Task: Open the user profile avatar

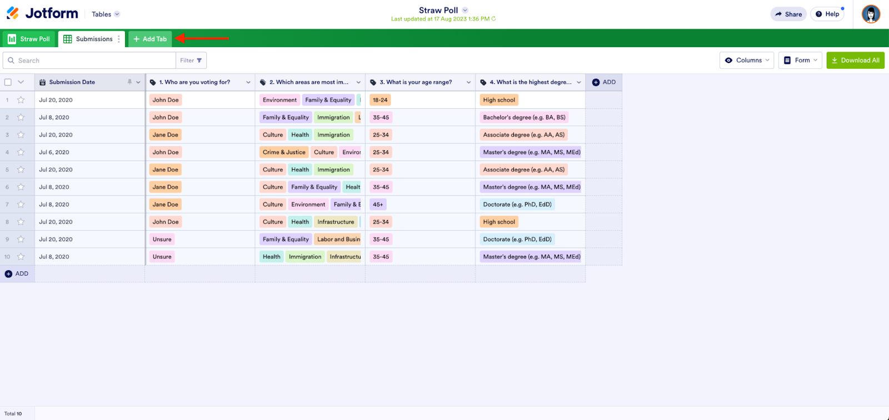Action: [871, 14]
